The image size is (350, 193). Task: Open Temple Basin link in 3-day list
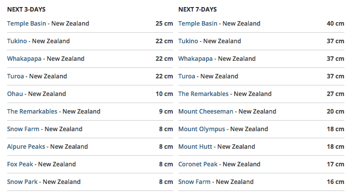26,24
